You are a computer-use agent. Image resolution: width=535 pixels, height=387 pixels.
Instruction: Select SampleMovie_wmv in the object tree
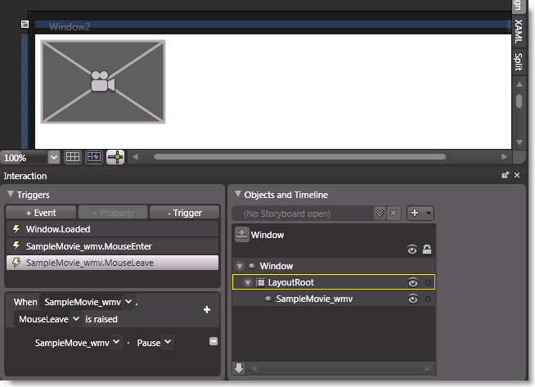pyautogui.click(x=333, y=299)
